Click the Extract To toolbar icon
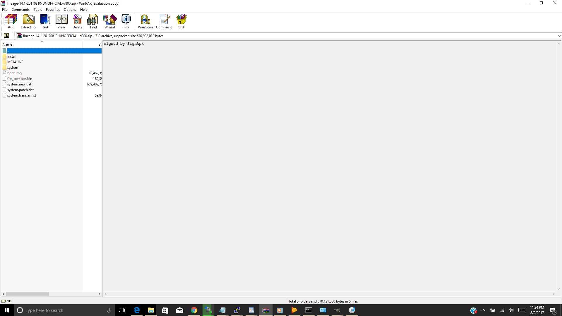This screenshot has width=562, height=316. (x=28, y=22)
